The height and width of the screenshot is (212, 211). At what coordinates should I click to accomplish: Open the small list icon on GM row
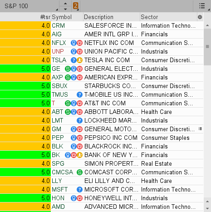[x=200, y=129]
